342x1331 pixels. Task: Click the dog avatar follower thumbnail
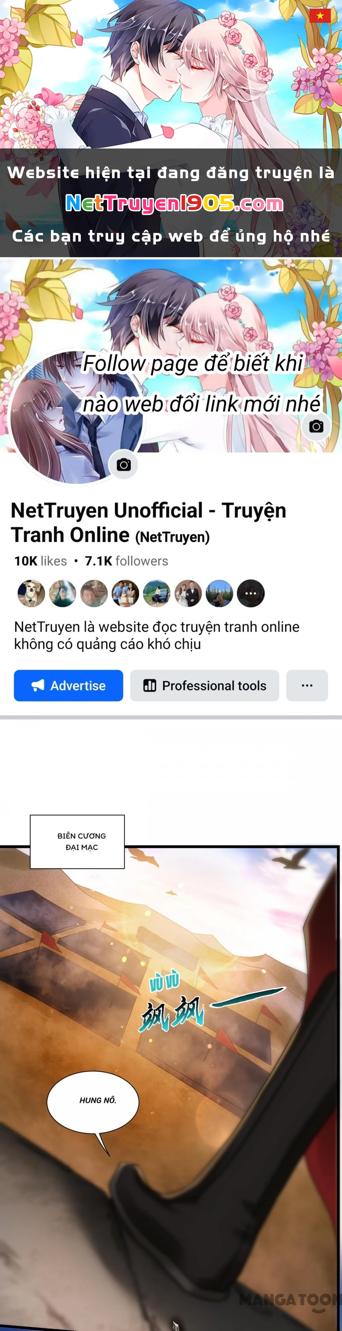point(31,593)
